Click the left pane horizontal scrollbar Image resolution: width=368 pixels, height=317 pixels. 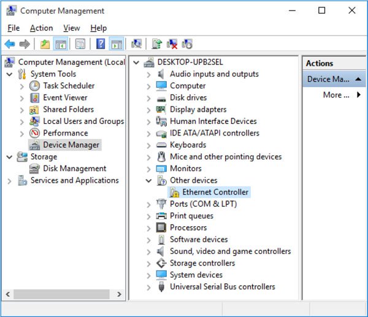61,295
